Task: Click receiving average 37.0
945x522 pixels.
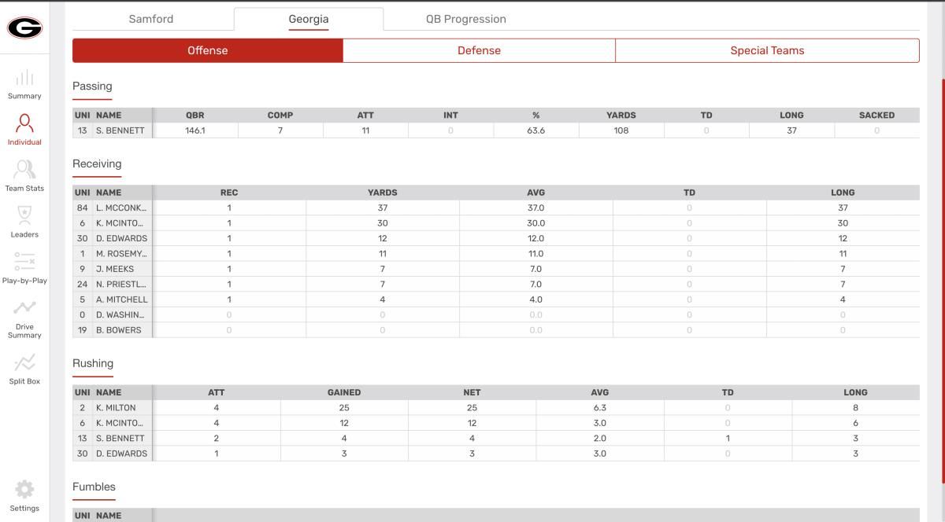Action: [535, 208]
